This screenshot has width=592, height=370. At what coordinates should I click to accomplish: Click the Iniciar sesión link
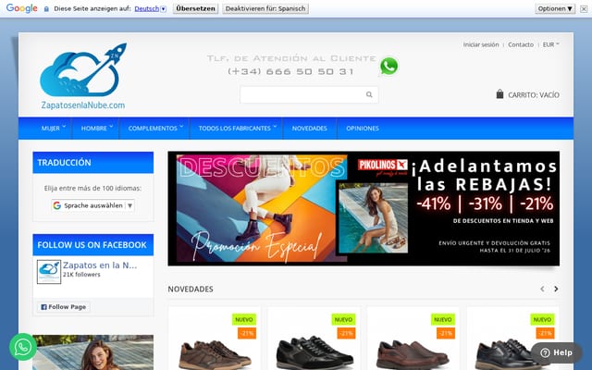[481, 44]
